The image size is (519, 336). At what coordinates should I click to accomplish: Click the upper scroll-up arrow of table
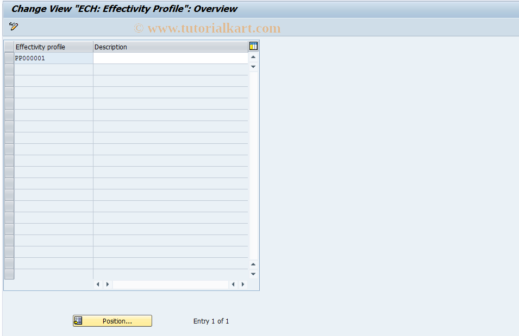253,57
